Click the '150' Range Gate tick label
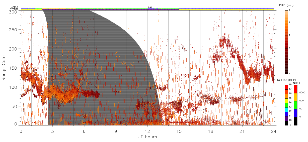Viewport: 308px width, 142px height. tap(14, 68)
